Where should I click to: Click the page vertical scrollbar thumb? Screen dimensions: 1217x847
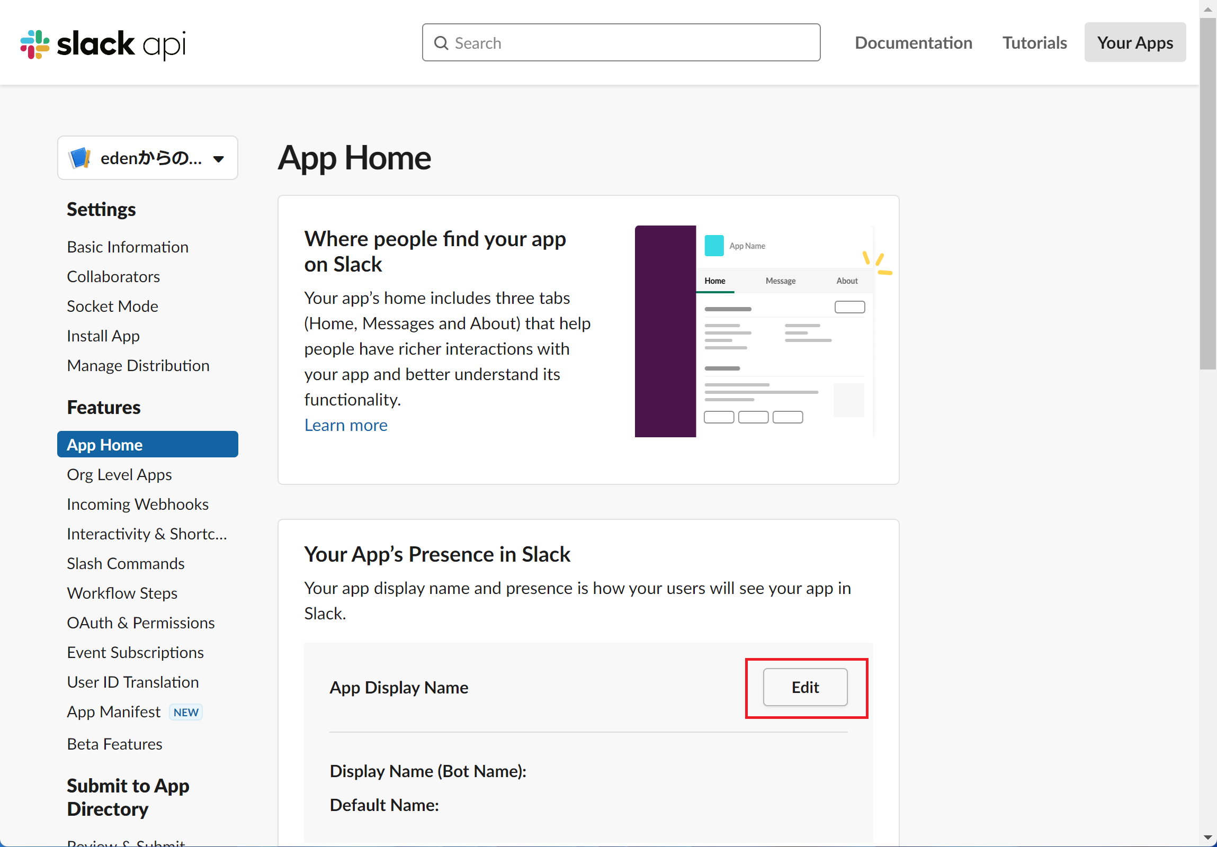click(1208, 193)
